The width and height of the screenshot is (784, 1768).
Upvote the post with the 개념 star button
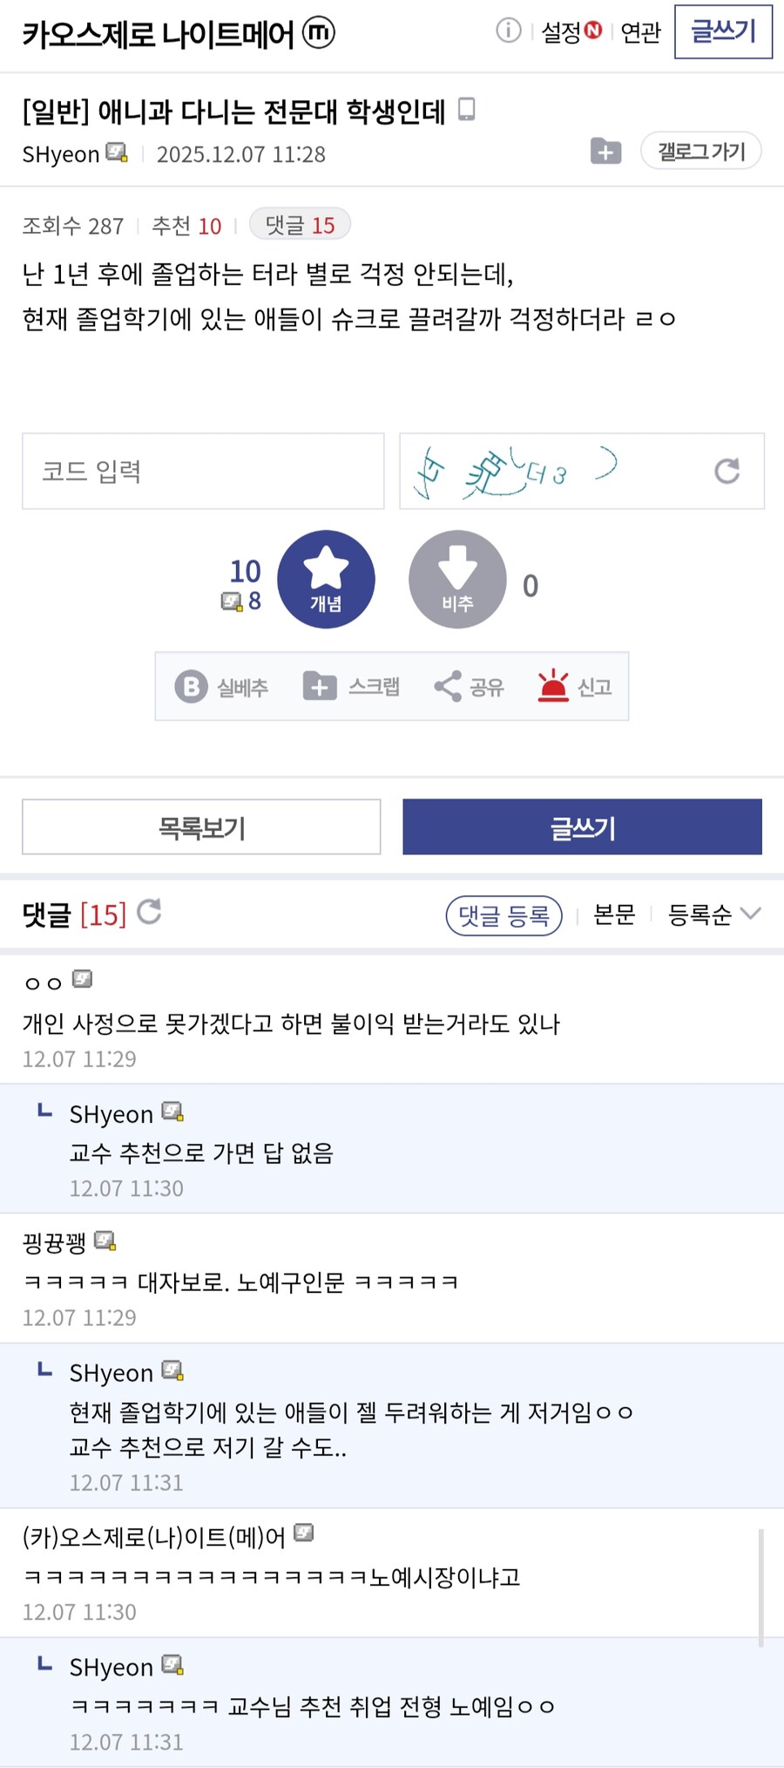coord(327,579)
